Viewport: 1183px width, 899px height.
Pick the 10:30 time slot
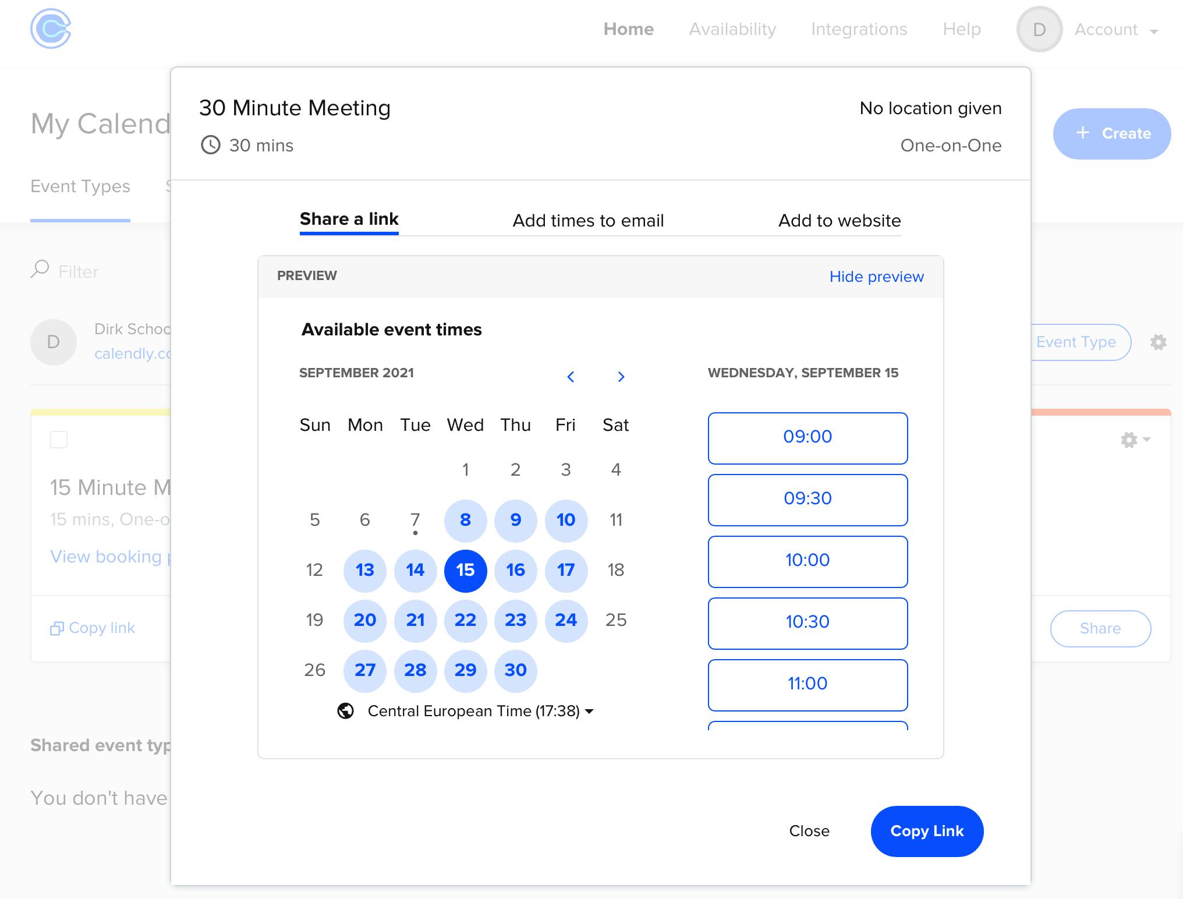807,622
